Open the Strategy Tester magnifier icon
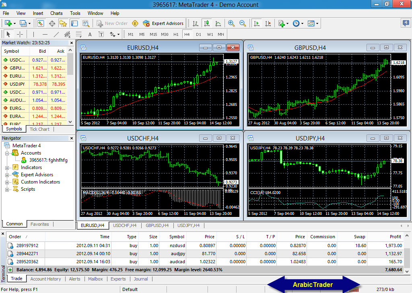This screenshot has width=412, height=293. [86, 23]
